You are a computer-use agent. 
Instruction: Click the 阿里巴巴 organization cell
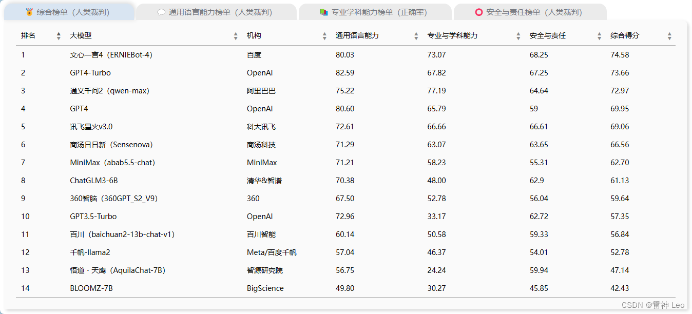(261, 91)
